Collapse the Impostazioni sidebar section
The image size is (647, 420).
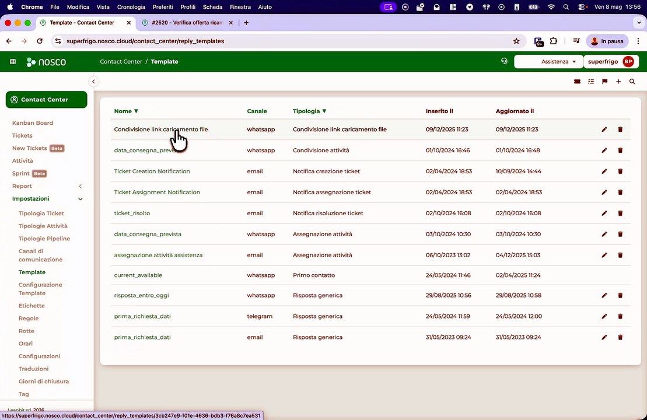pyautogui.click(x=81, y=199)
